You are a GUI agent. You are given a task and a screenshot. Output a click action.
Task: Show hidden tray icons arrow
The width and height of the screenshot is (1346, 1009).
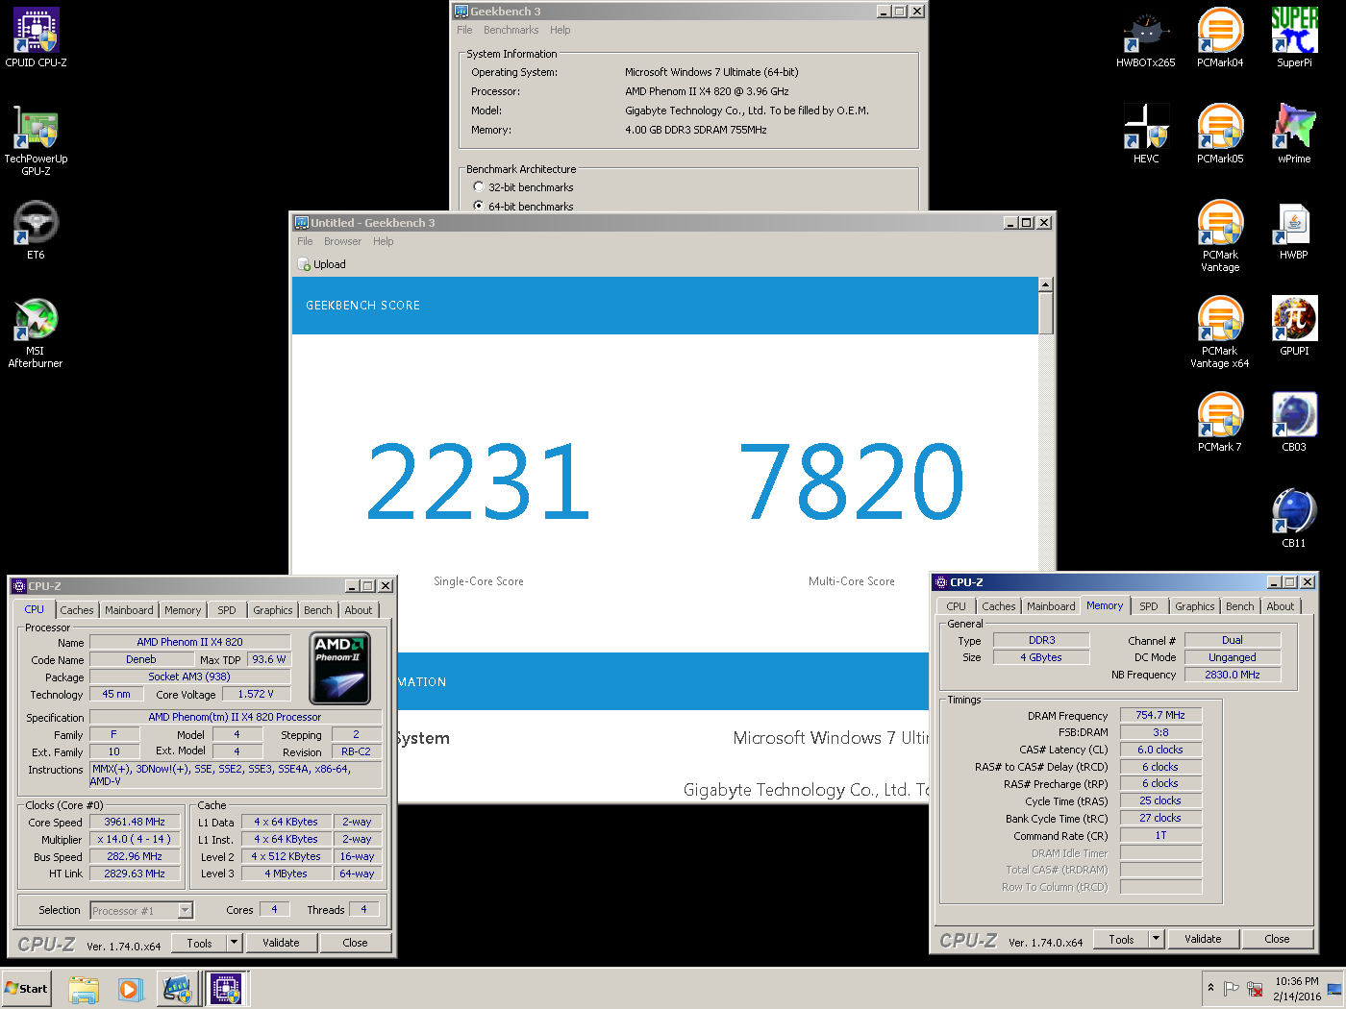[x=1210, y=988]
